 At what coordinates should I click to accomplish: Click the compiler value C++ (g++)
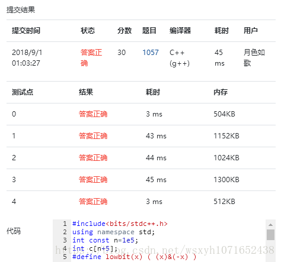[180, 58]
